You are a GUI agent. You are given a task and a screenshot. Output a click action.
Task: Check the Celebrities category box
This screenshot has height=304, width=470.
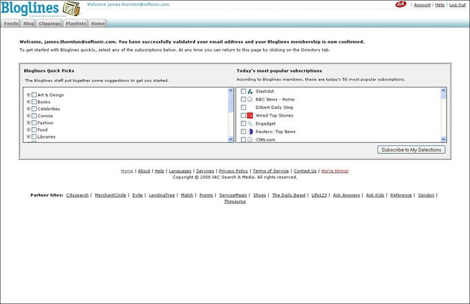pos(34,109)
